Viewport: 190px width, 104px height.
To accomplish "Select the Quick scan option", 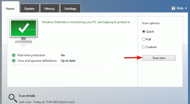I will (144, 32).
